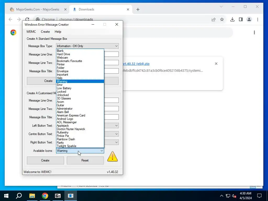268x201 pixels.
Task: Select Rarity from the icon list
Action: tap(80, 143)
